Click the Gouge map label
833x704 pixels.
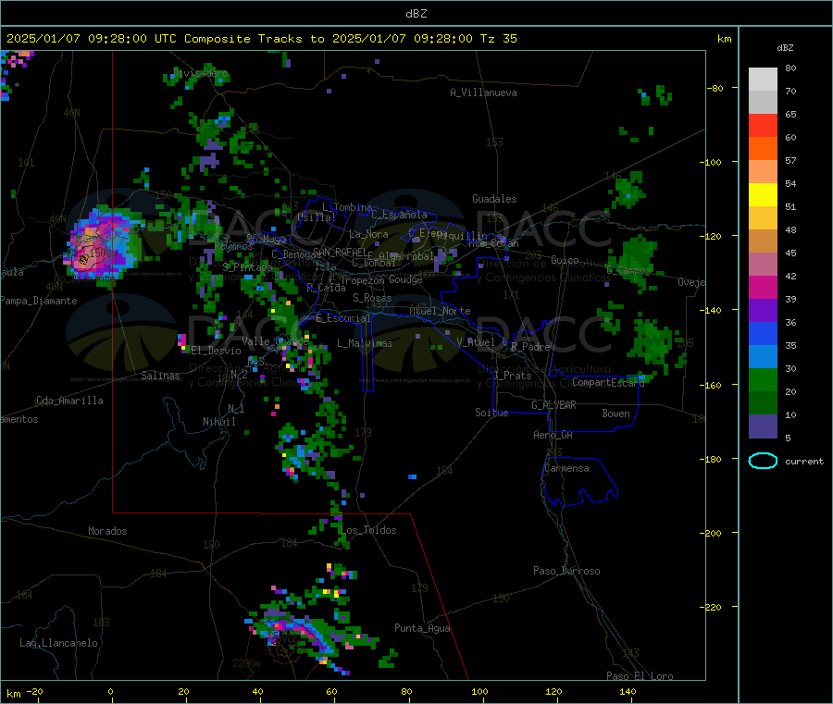[405, 279]
